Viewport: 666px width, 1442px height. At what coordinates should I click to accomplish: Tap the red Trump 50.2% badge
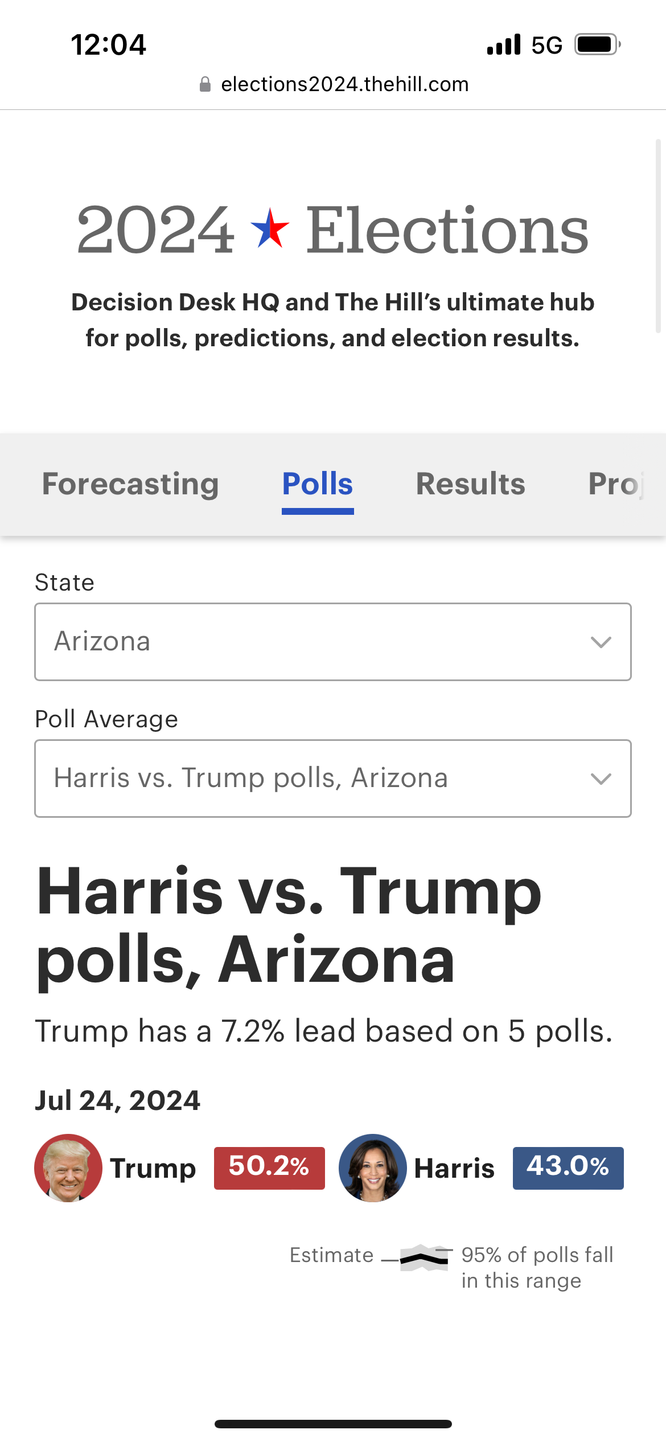pos(269,1168)
